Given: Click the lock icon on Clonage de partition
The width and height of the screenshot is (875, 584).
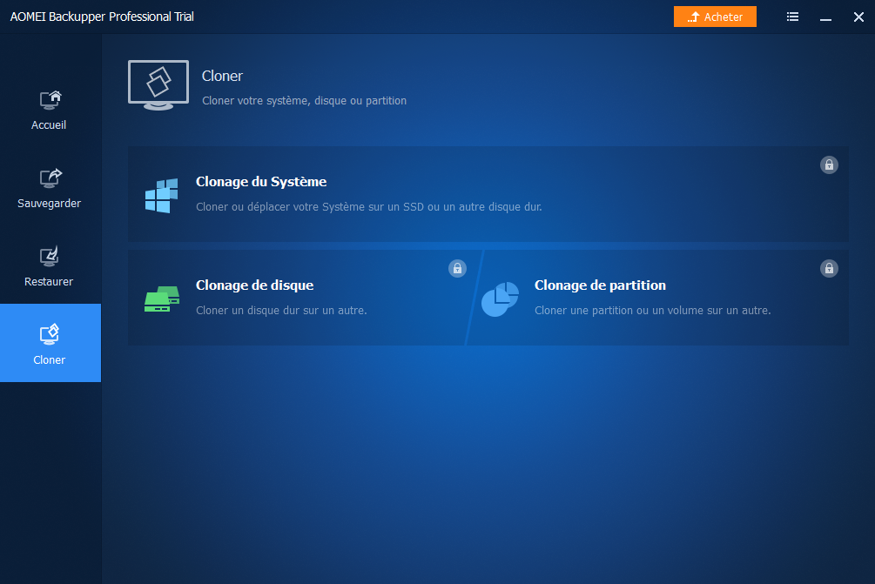Looking at the screenshot, I should tap(829, 269).
